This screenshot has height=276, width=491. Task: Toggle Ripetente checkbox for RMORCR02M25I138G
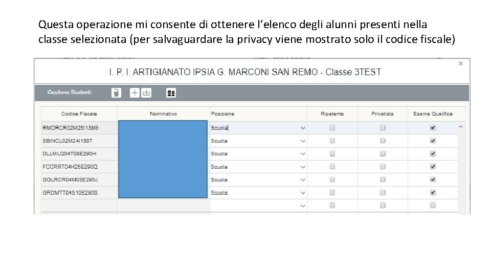[x=332, y=127]
